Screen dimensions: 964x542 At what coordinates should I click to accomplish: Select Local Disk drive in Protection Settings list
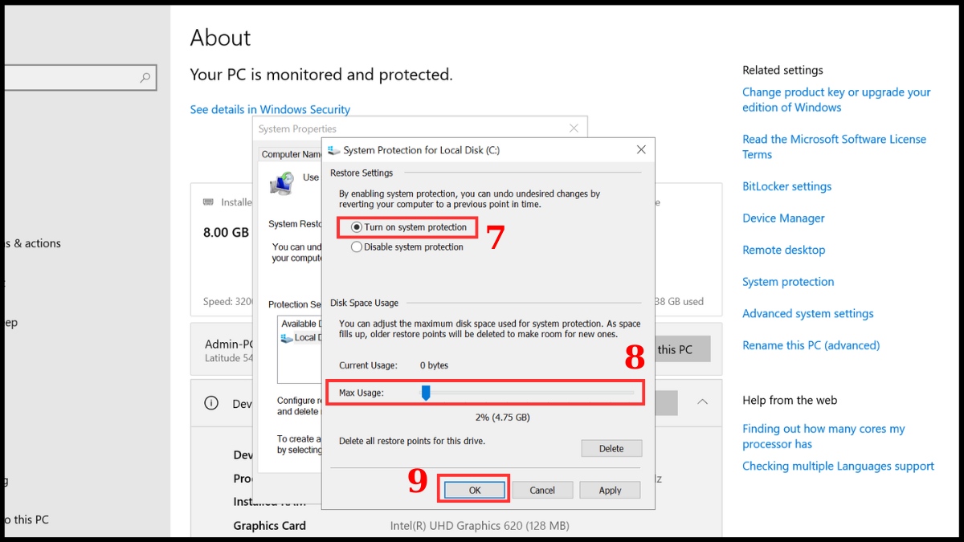299,338
